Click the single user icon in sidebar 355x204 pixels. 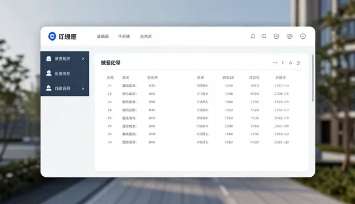[x=49, y=73]
